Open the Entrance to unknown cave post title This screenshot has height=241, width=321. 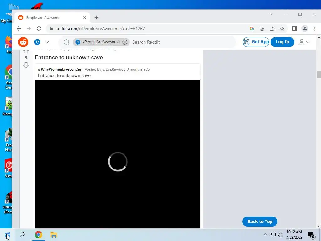69,57
